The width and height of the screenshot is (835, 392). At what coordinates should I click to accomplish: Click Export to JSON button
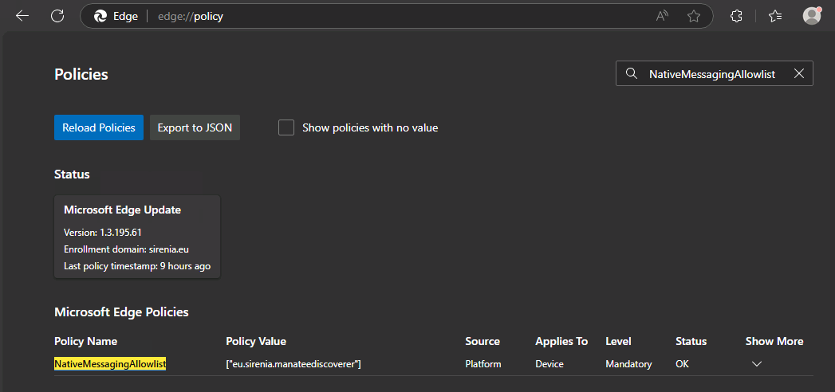pyautogui.click(x=195, y=127)
